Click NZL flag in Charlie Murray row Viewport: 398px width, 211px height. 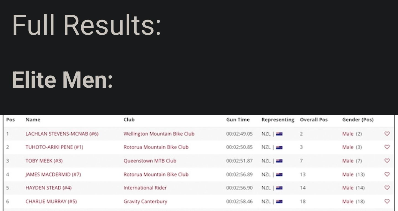pos(279,202)
